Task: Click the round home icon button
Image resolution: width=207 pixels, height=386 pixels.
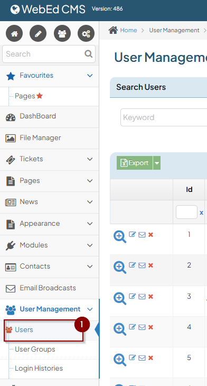Action: pyautogui.click(x=14, y=33)
